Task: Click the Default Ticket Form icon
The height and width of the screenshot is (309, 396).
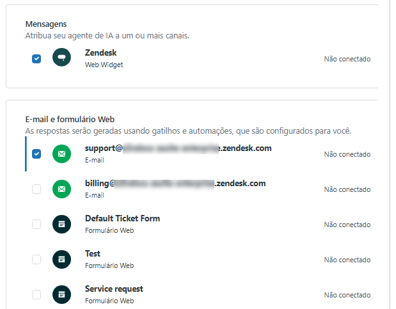Action: click(x=62, y=225)
